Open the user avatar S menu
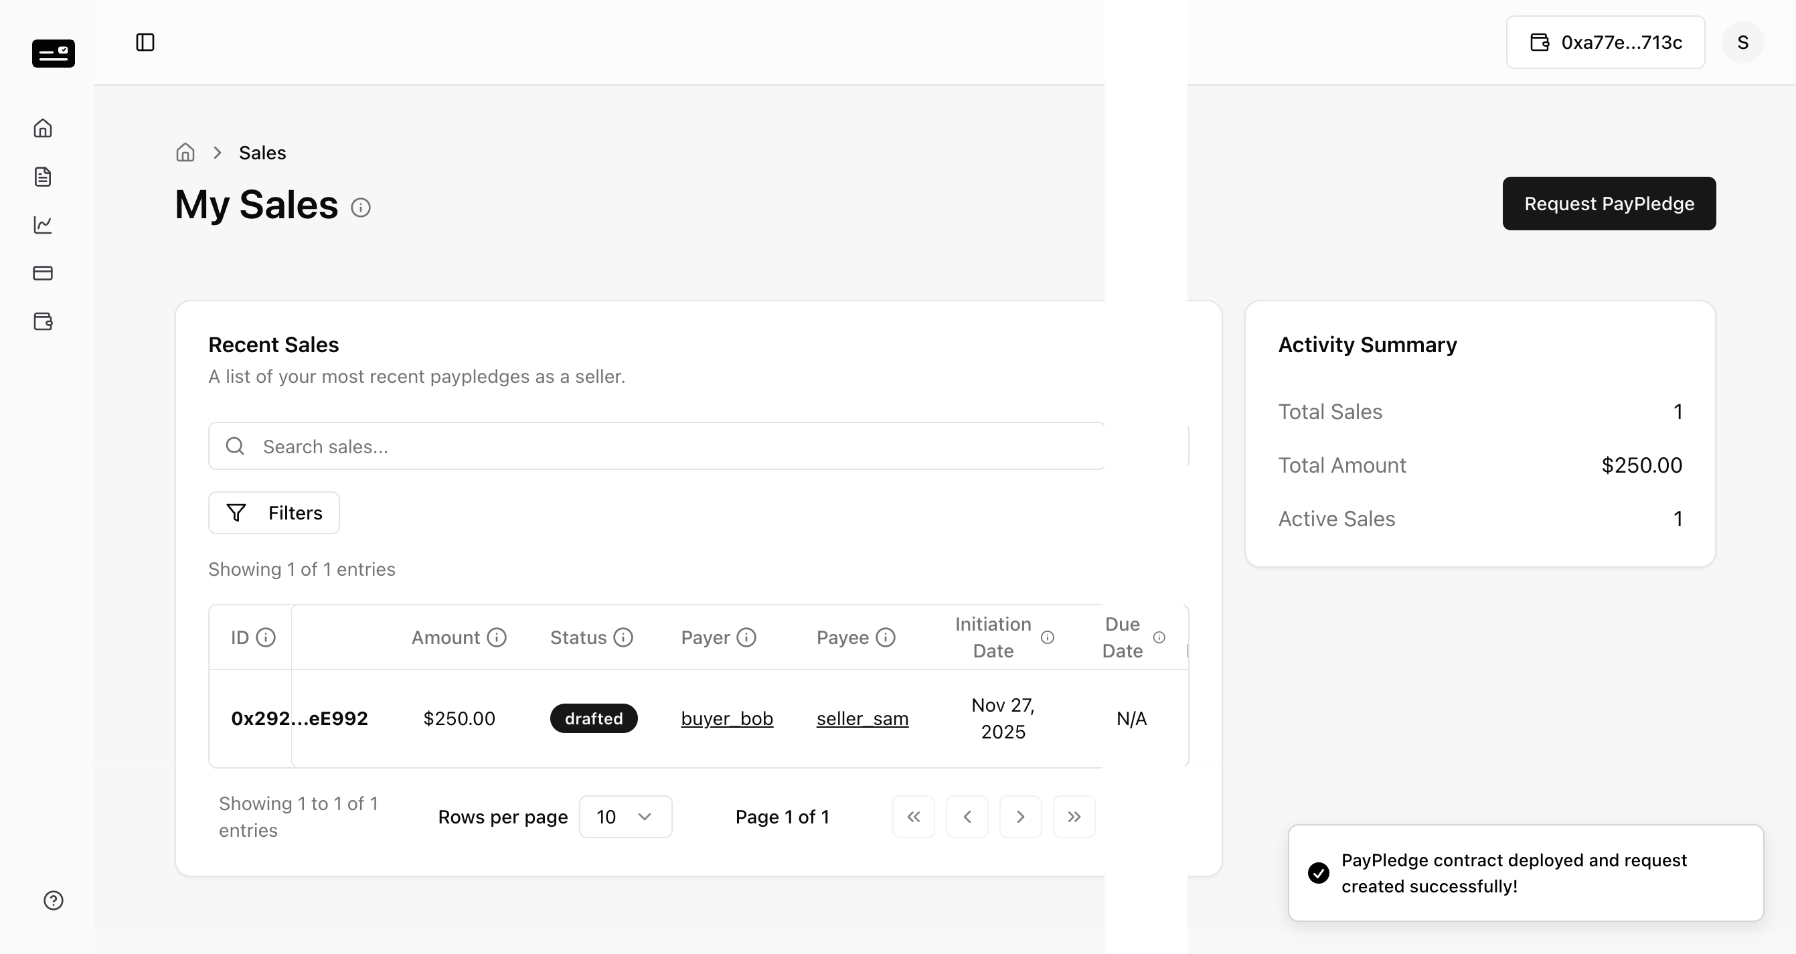Viewport: 1796px width, 954px height. click(1742, 43)
